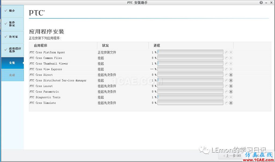Cancel PTC Creo Direct installation
The height and width of the screenshot is (162, 275).
coord(231,75)
